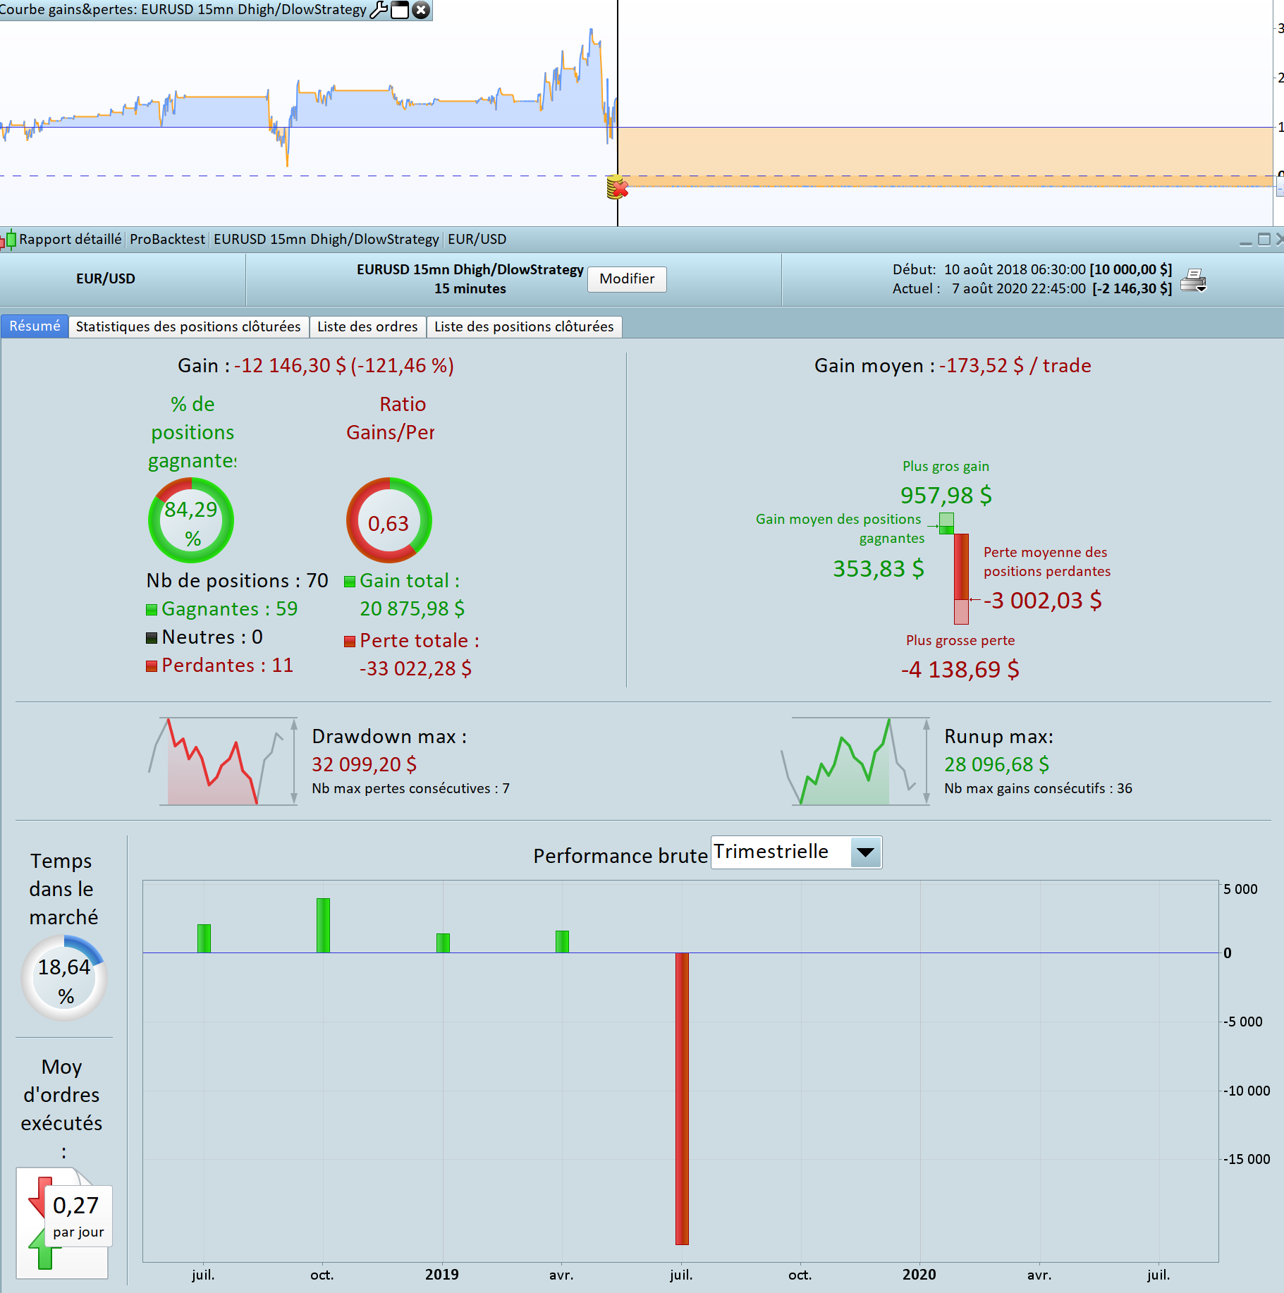This screenshot has height=1293, width=1284.
Task: Click the green bar above the first avr.
Action: (562, 942)
